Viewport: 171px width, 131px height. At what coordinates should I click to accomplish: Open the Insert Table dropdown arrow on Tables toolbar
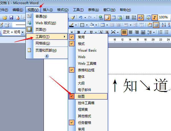point(107,25)
